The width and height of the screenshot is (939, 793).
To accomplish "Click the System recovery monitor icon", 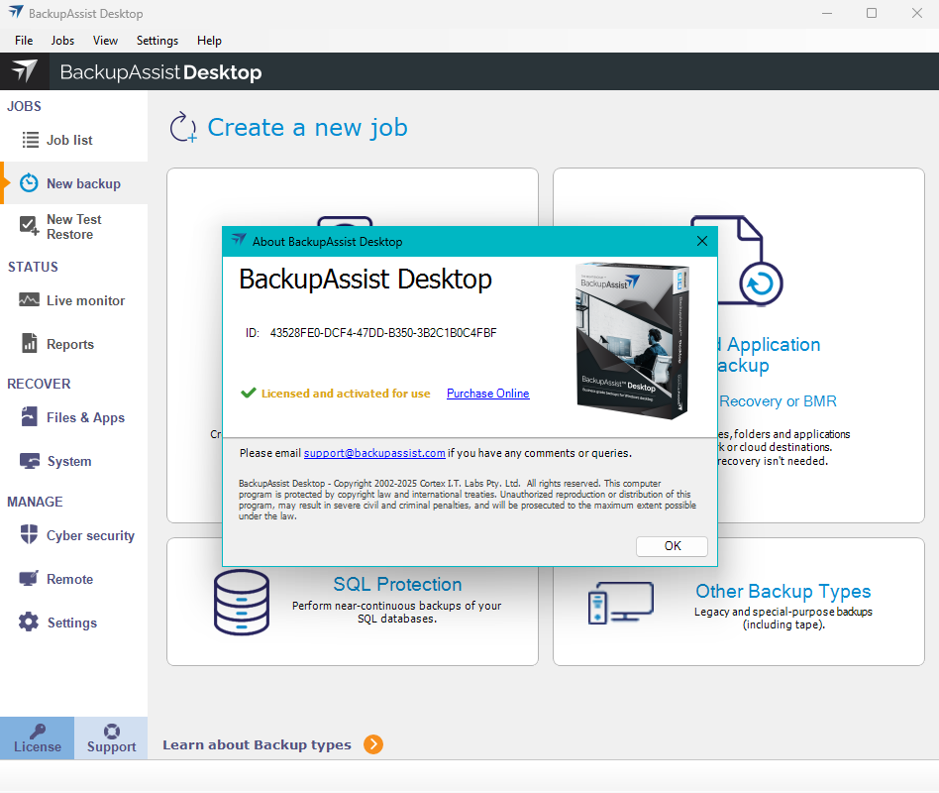I will point(30,460).
